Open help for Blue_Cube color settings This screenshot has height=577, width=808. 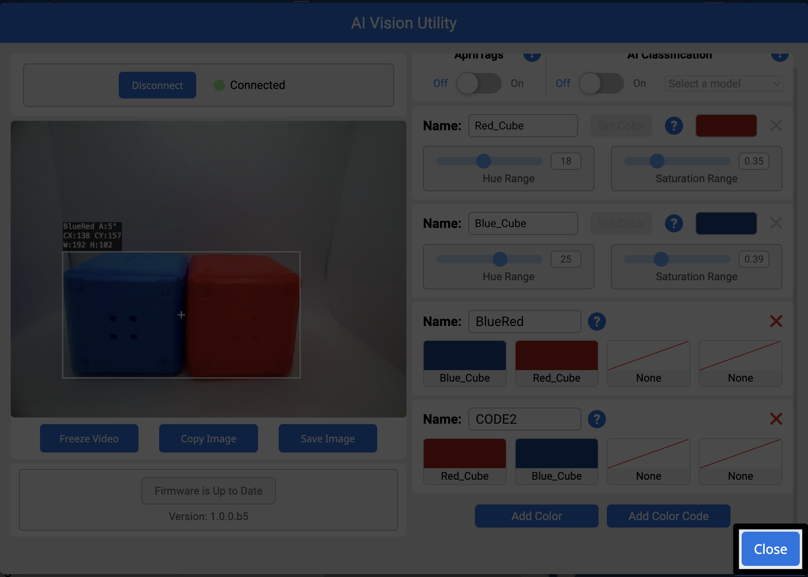(x=674, y=223)
